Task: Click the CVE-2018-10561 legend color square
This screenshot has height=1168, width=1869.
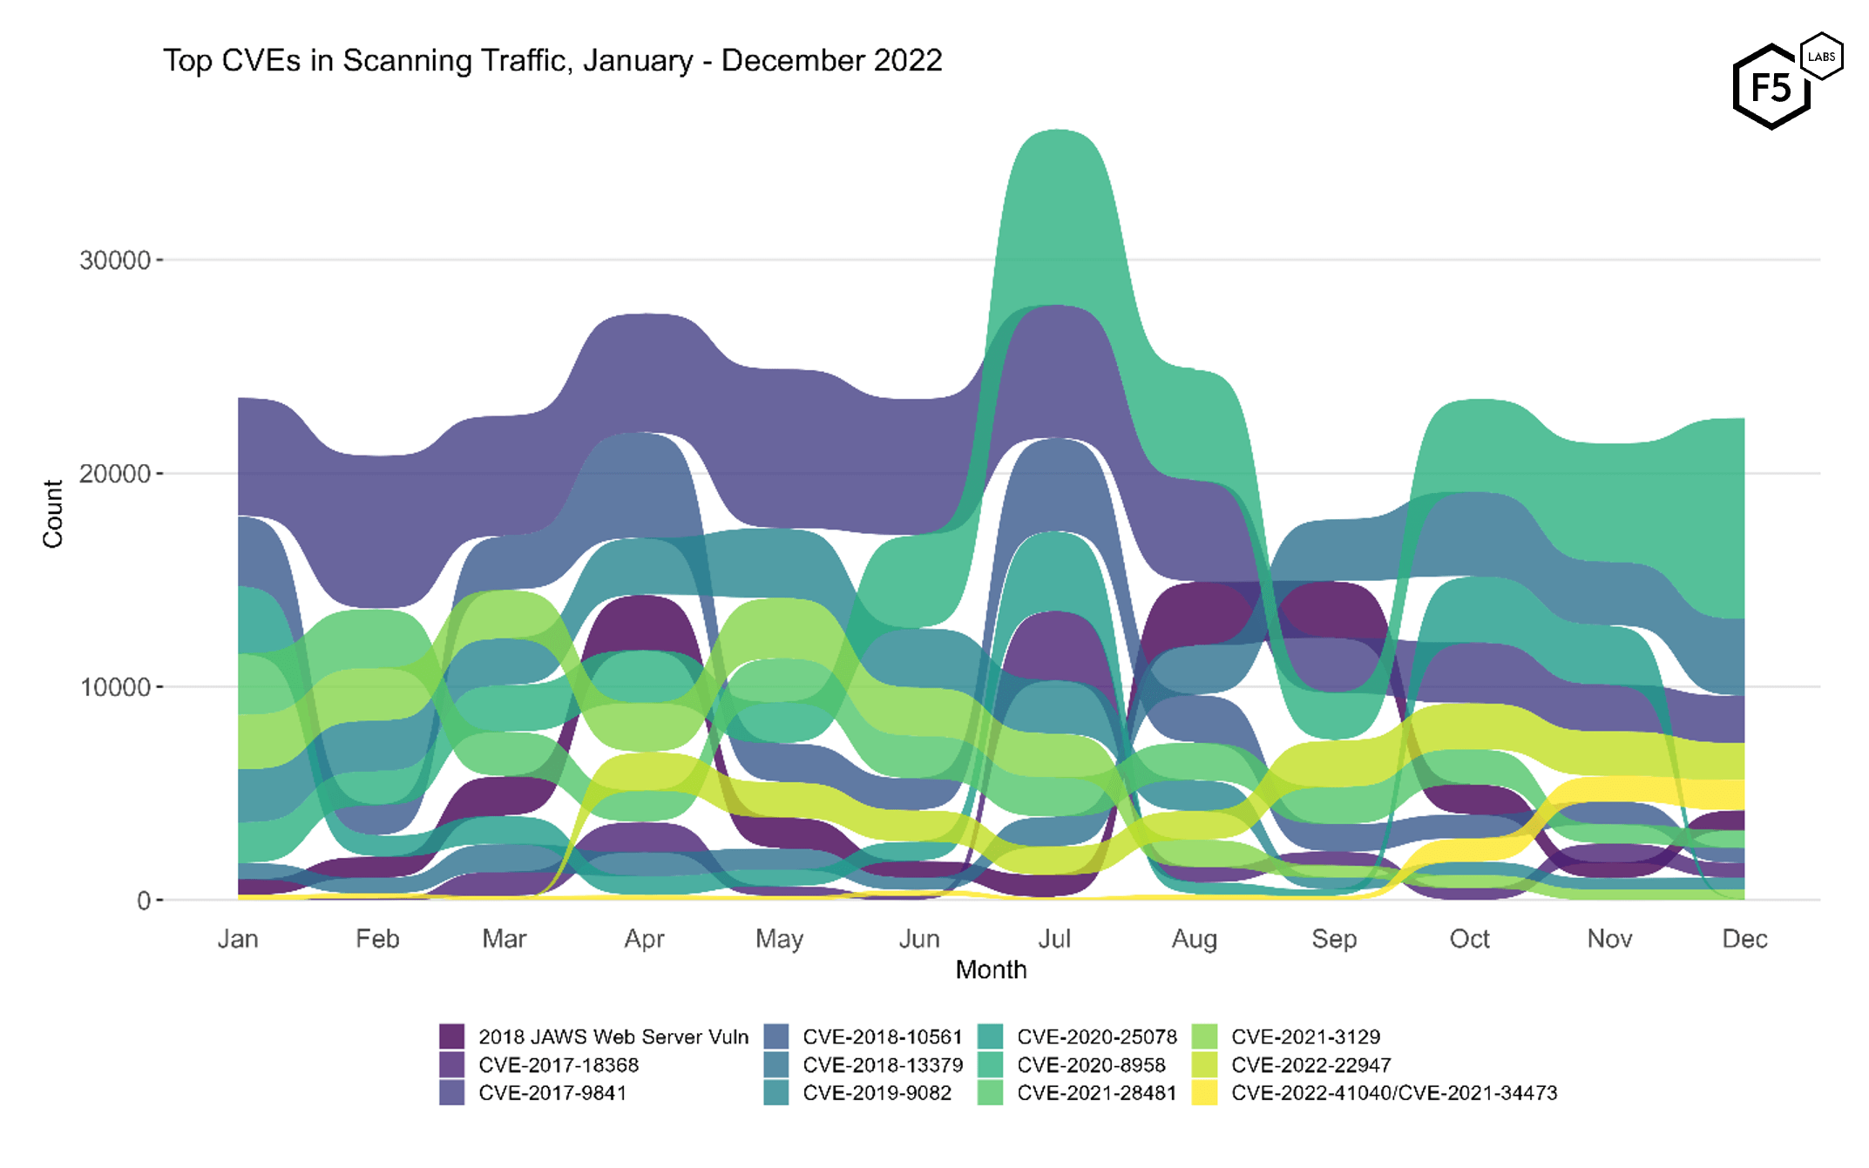Action: (x=775, y=1036)
